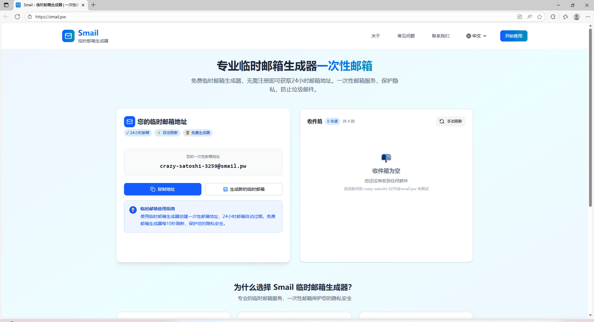The width and height of the screenshot is (594, 322).
Task: Click the tab actions icon at top-left
Action: coord(6,5)
